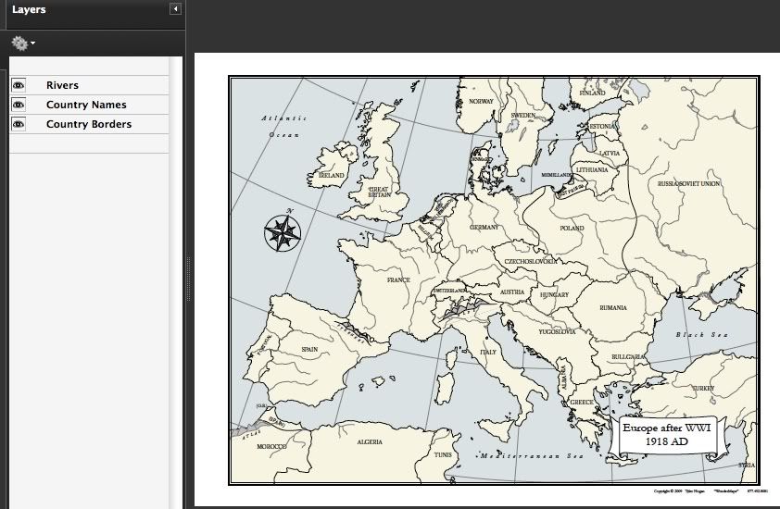Screen dimensions: 780x509
Task: Click the RUSSIA/SOVIET UNION label
Action: (688, 183)
